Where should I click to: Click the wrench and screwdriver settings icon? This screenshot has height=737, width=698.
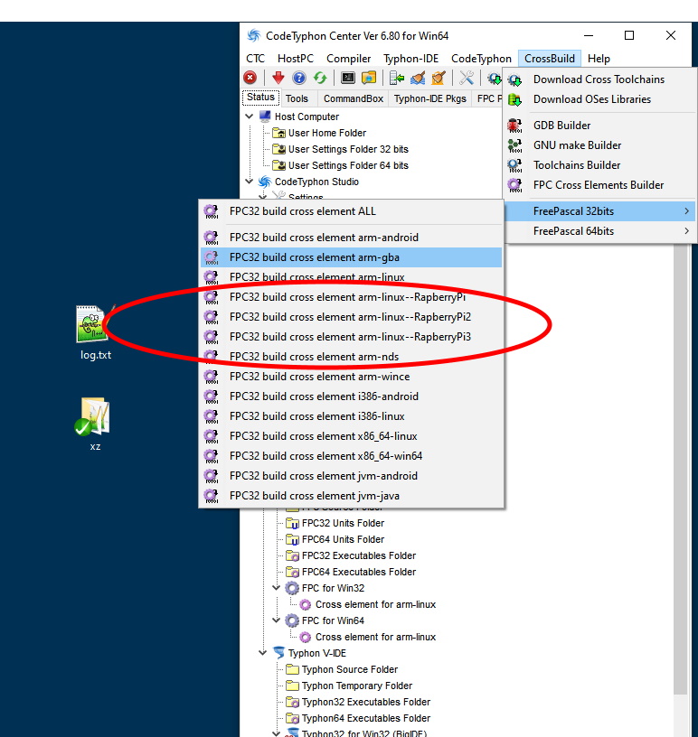tap(466, 78)
